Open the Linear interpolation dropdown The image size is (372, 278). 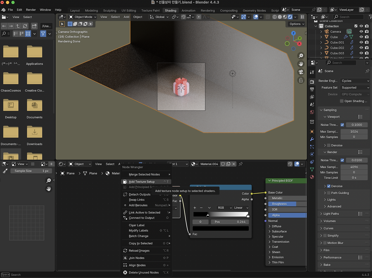(x=241, y=208)
